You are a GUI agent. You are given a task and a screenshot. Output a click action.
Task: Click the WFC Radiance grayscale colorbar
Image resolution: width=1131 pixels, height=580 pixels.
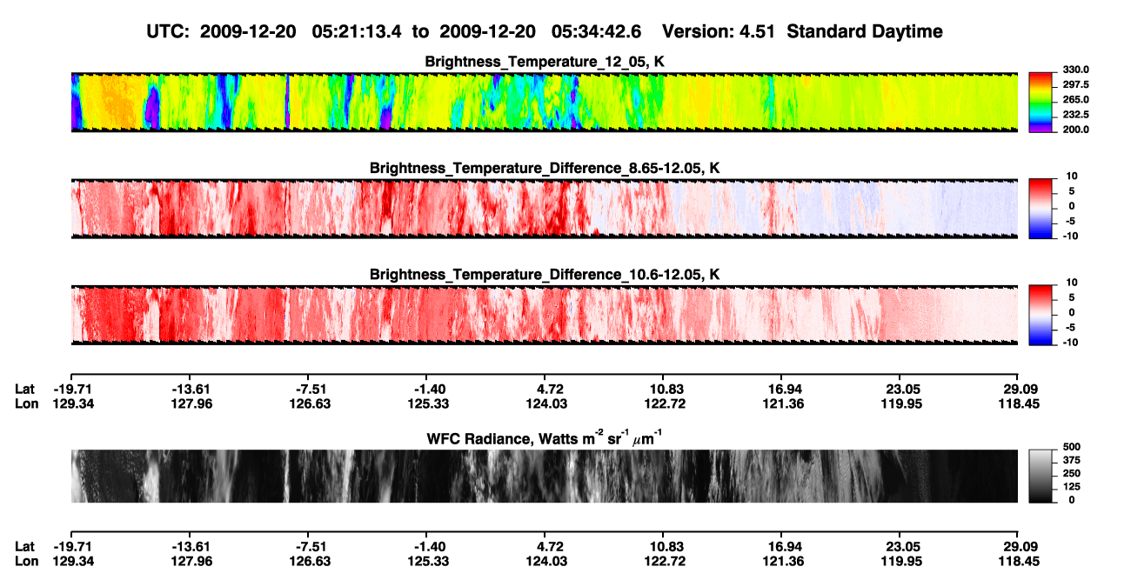(x=1041, y=476)
